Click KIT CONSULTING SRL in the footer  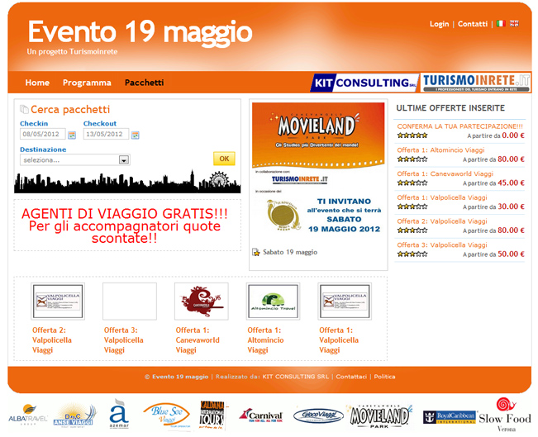(295, 377)
